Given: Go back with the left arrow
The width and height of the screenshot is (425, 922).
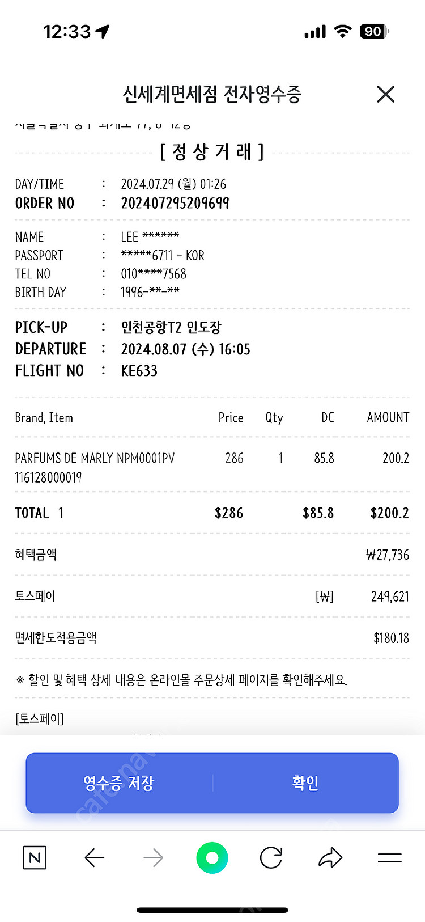Looking at the screenshot, I should pos(94,858).
